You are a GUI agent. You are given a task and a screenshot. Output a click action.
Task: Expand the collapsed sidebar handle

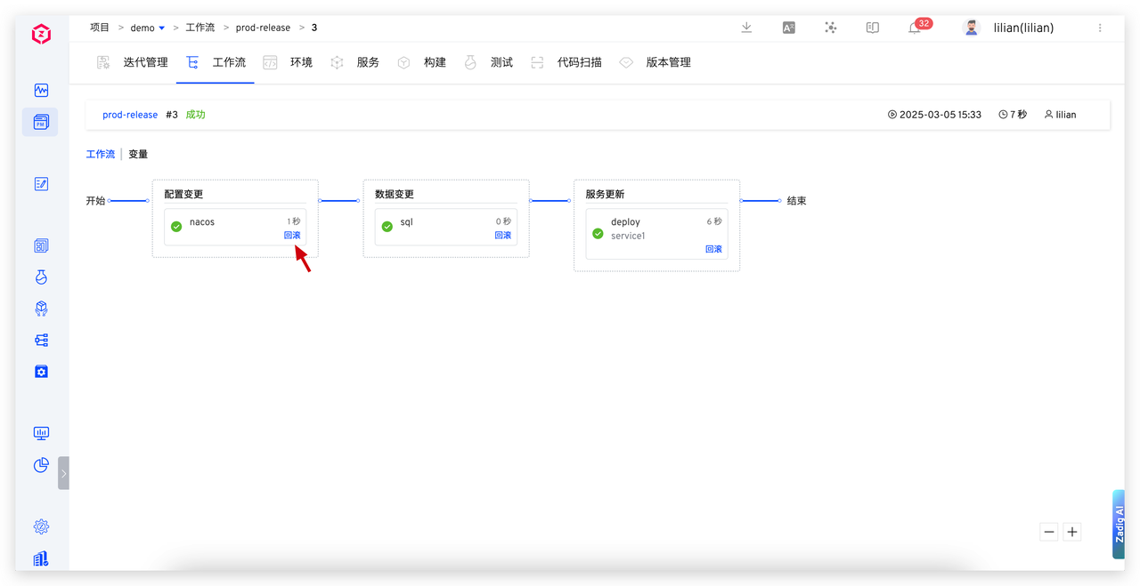tap(63, 473)
